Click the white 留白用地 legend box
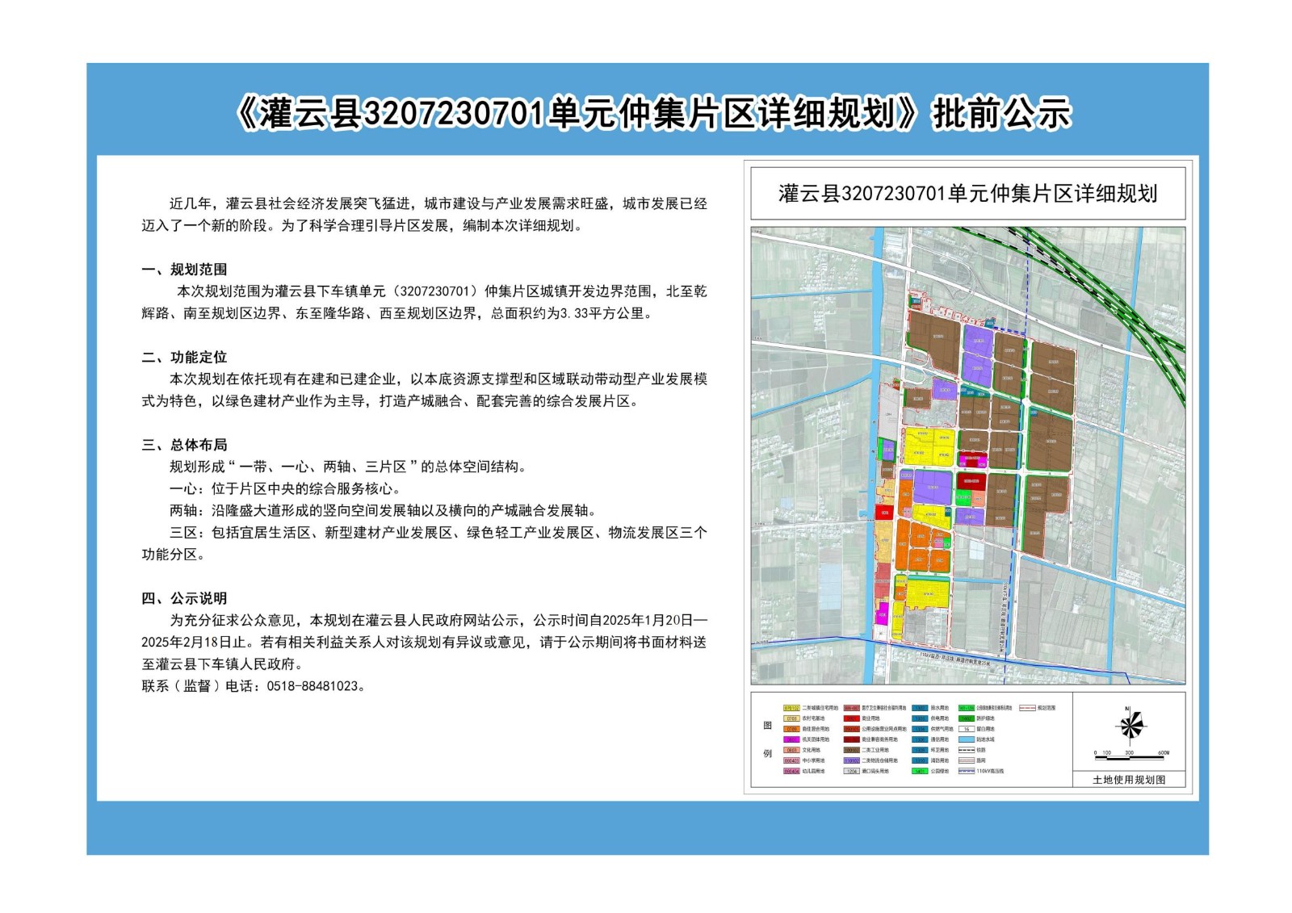The image size is (1292, 913). (x=966, y=729)
